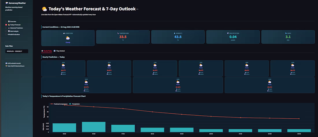This screenshot has width=318, height=137.
Task: Click the rain cloud icon beside PRECIPITATION
Action: (x=228, y=33)
